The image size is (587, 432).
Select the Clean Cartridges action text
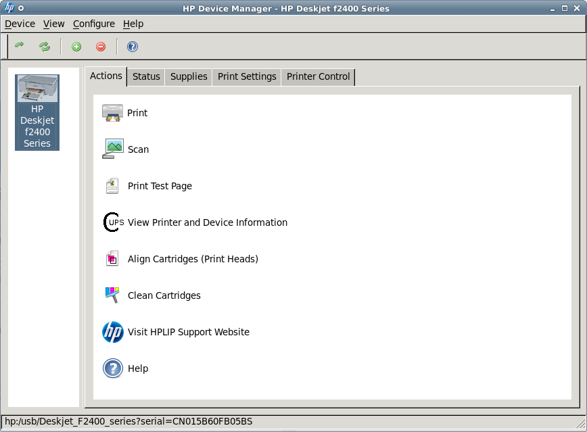pos(164,295)
